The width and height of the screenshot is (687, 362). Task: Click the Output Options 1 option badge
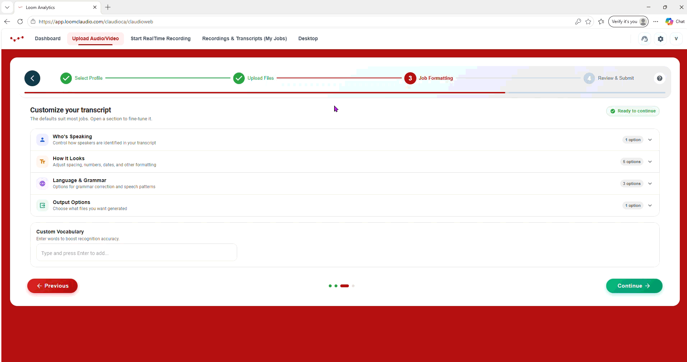633,205
